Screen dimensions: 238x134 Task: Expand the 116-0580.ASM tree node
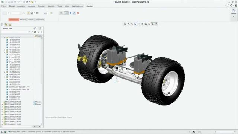coord(5,52)
